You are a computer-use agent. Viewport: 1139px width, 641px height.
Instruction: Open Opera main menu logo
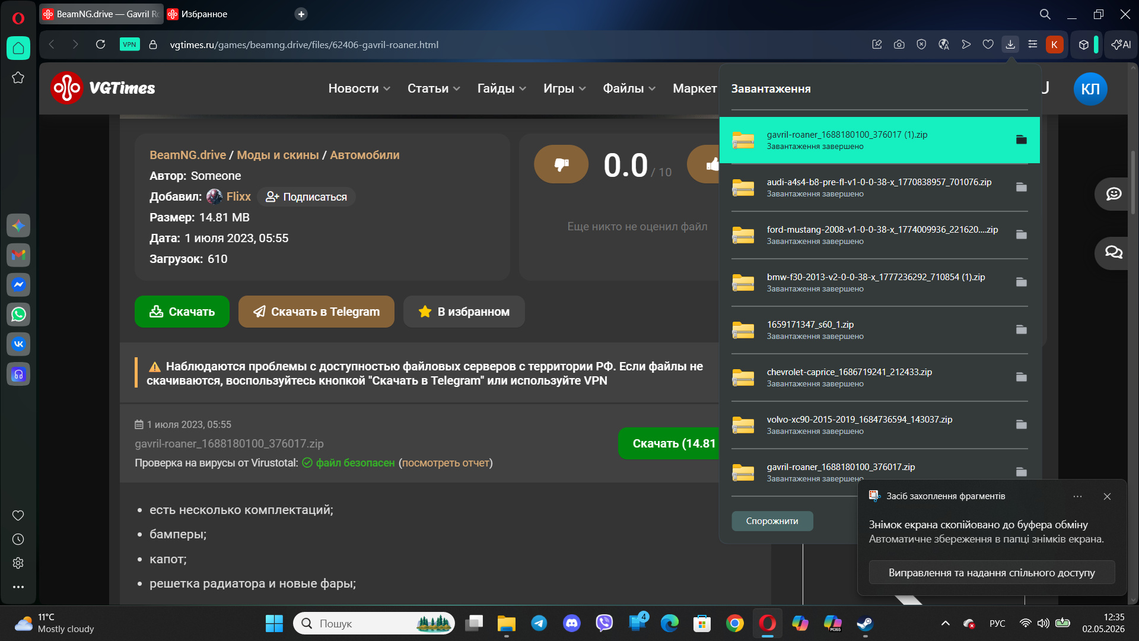[18, 18]
